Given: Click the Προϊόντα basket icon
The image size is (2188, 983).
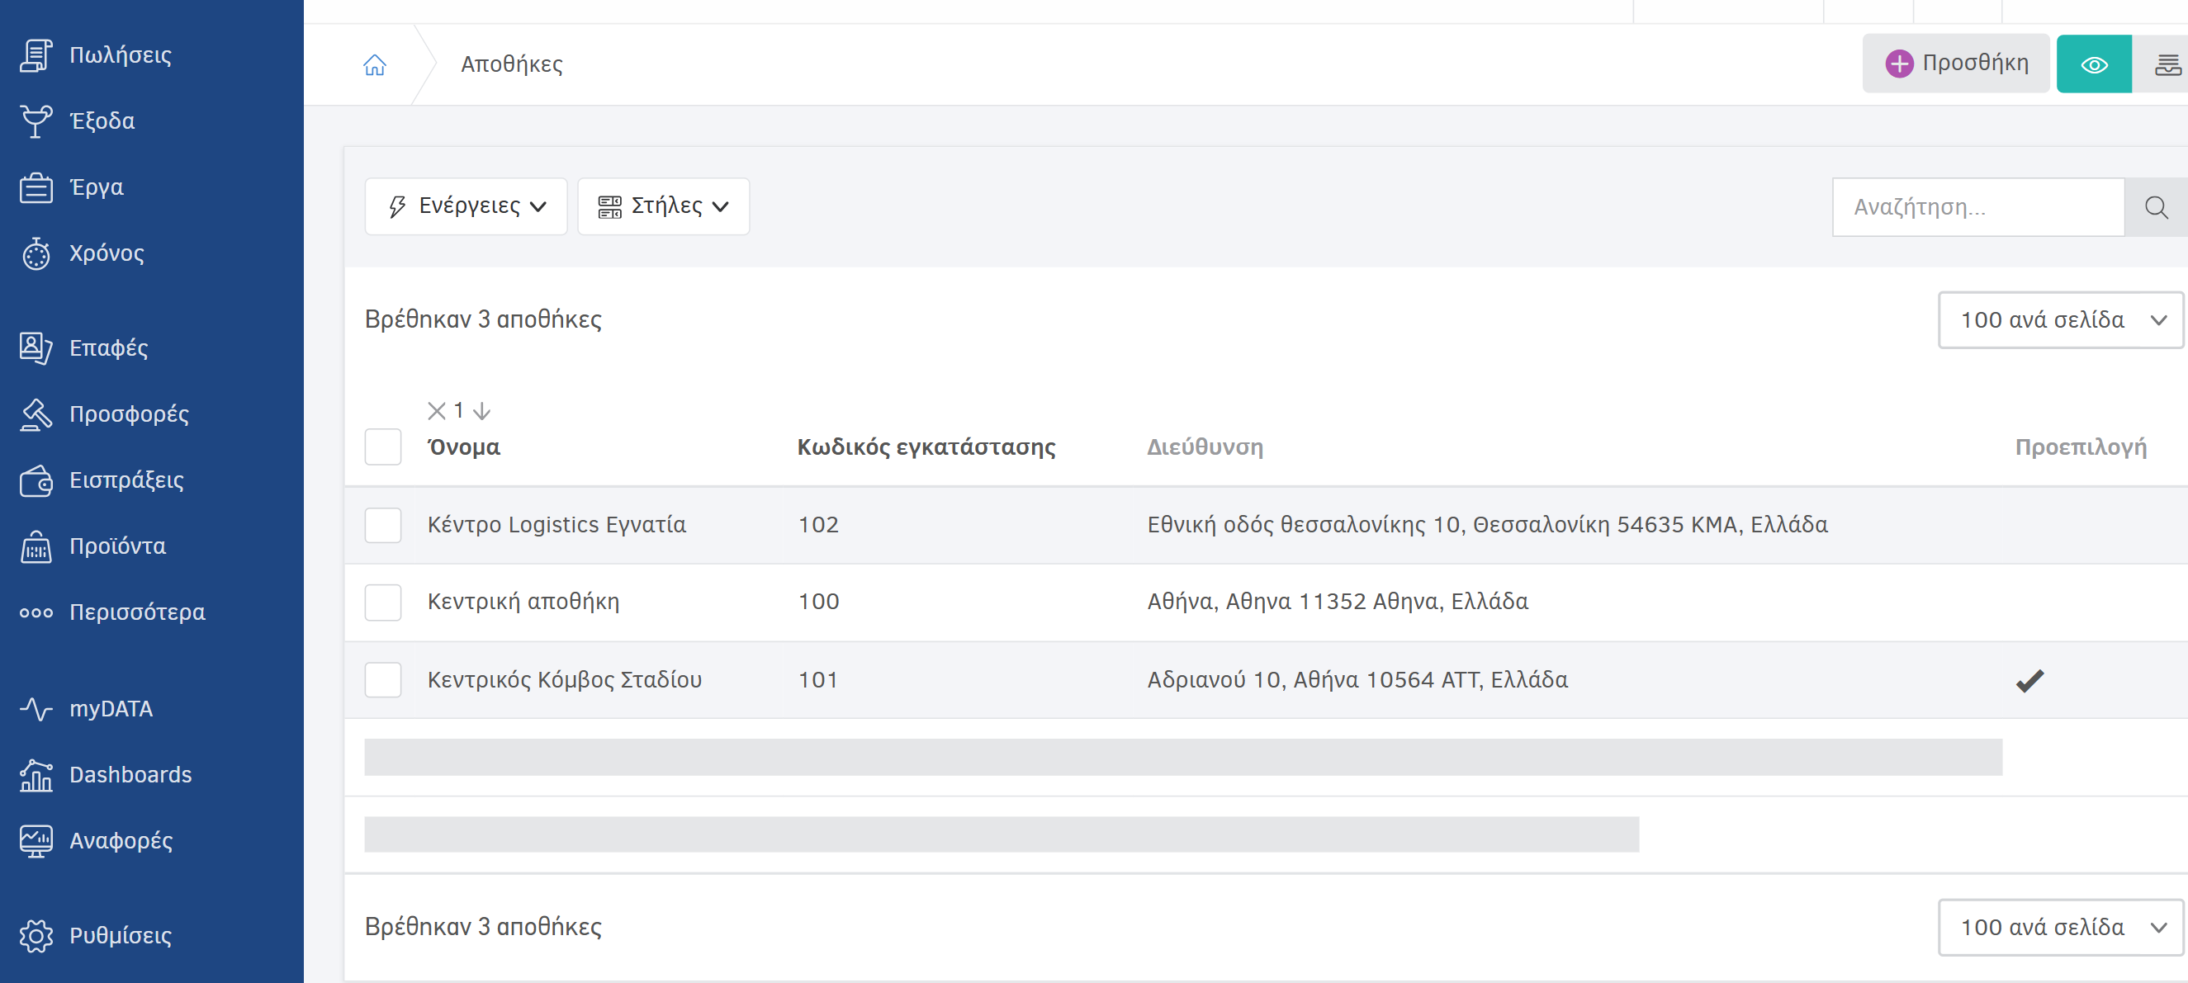Looking at the screenshot, I should point(36,546).
